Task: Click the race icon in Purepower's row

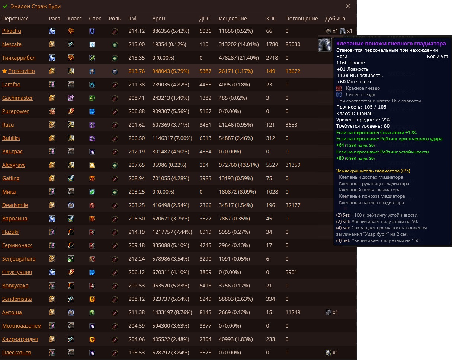Action: point(52,111)
